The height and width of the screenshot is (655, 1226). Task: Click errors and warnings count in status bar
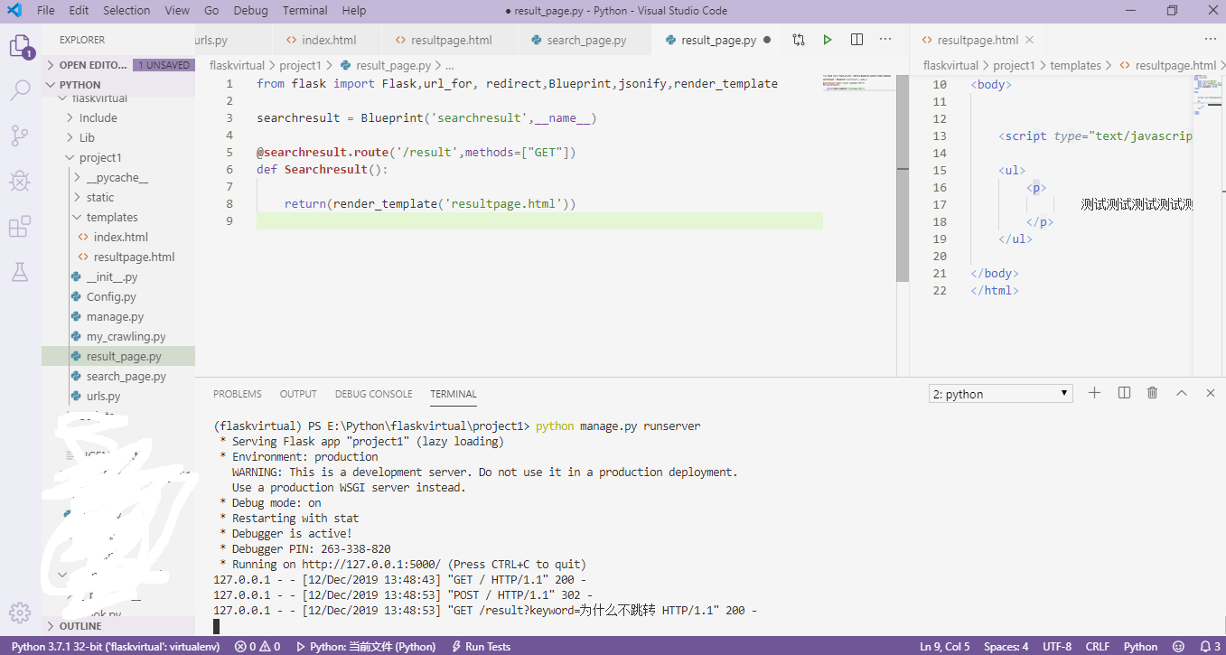click(257, 646)
